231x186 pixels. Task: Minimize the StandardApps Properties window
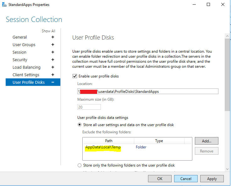[194, 5]
